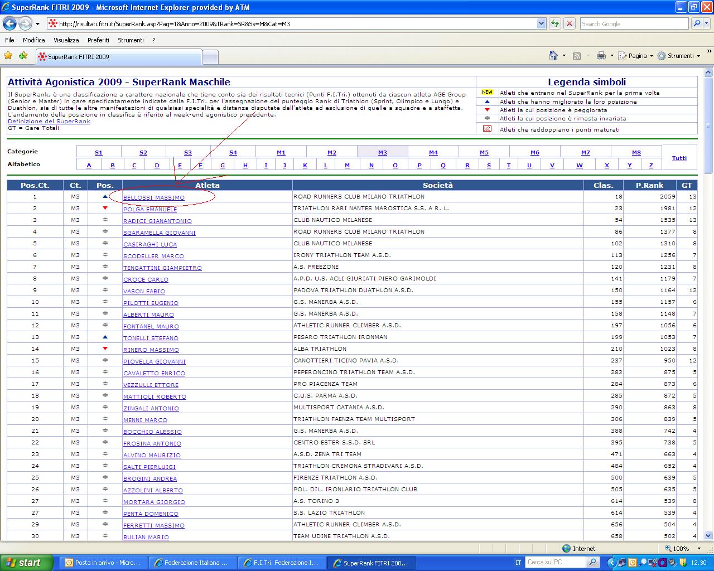Click in the Search Google field

[x=634, y=23]
